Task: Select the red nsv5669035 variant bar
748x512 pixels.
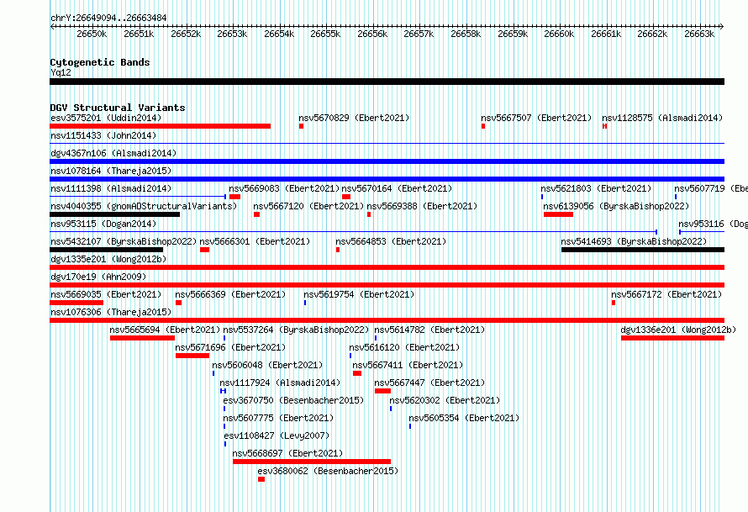Action: (76, 303)
